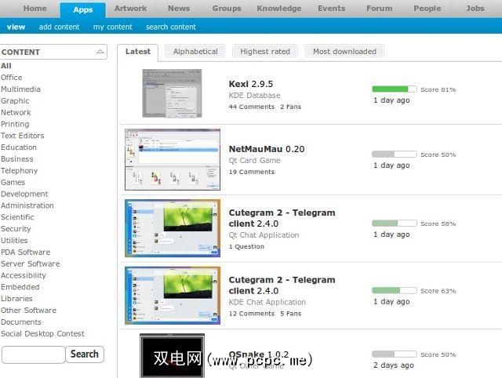The image size is (502, 378).
Task: Open the NetMauMau 0.20 title link
Action: (x=267, y=149)
